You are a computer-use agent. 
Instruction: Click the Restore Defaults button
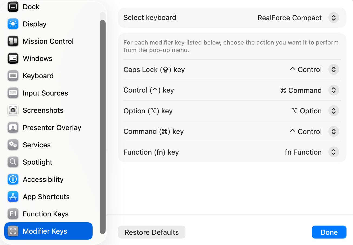click(152, 232)
